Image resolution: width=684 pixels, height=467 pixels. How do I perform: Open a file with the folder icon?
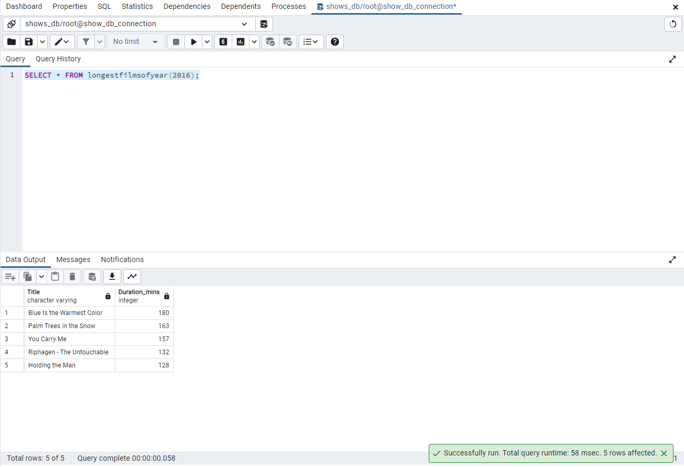(11, 41)
